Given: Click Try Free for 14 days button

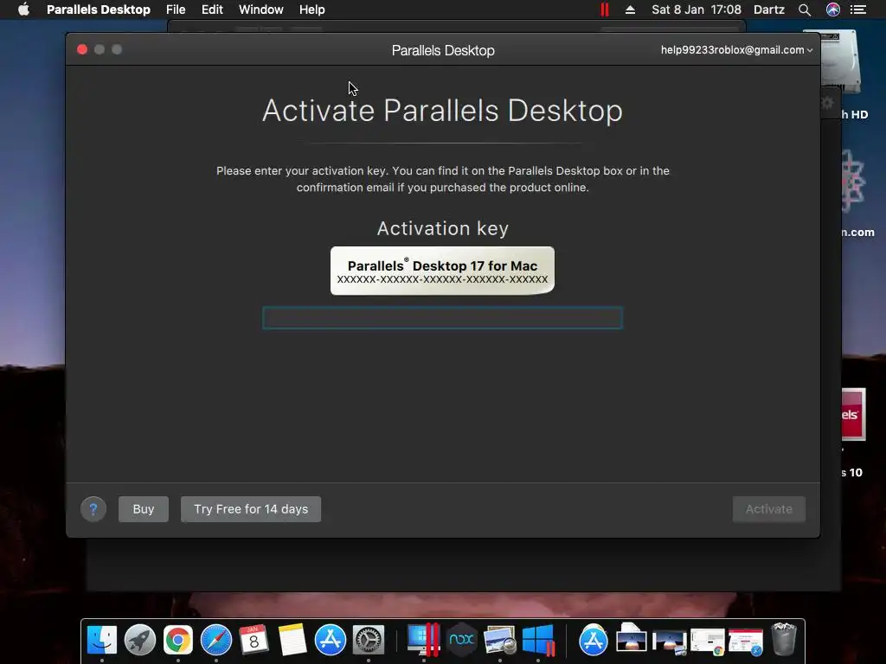Looking at the screenshot, I should coord(251,509).
